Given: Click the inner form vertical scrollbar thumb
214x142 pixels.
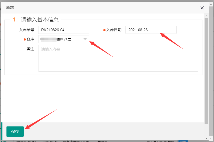Looking at the screenshot, I should 206,70.
